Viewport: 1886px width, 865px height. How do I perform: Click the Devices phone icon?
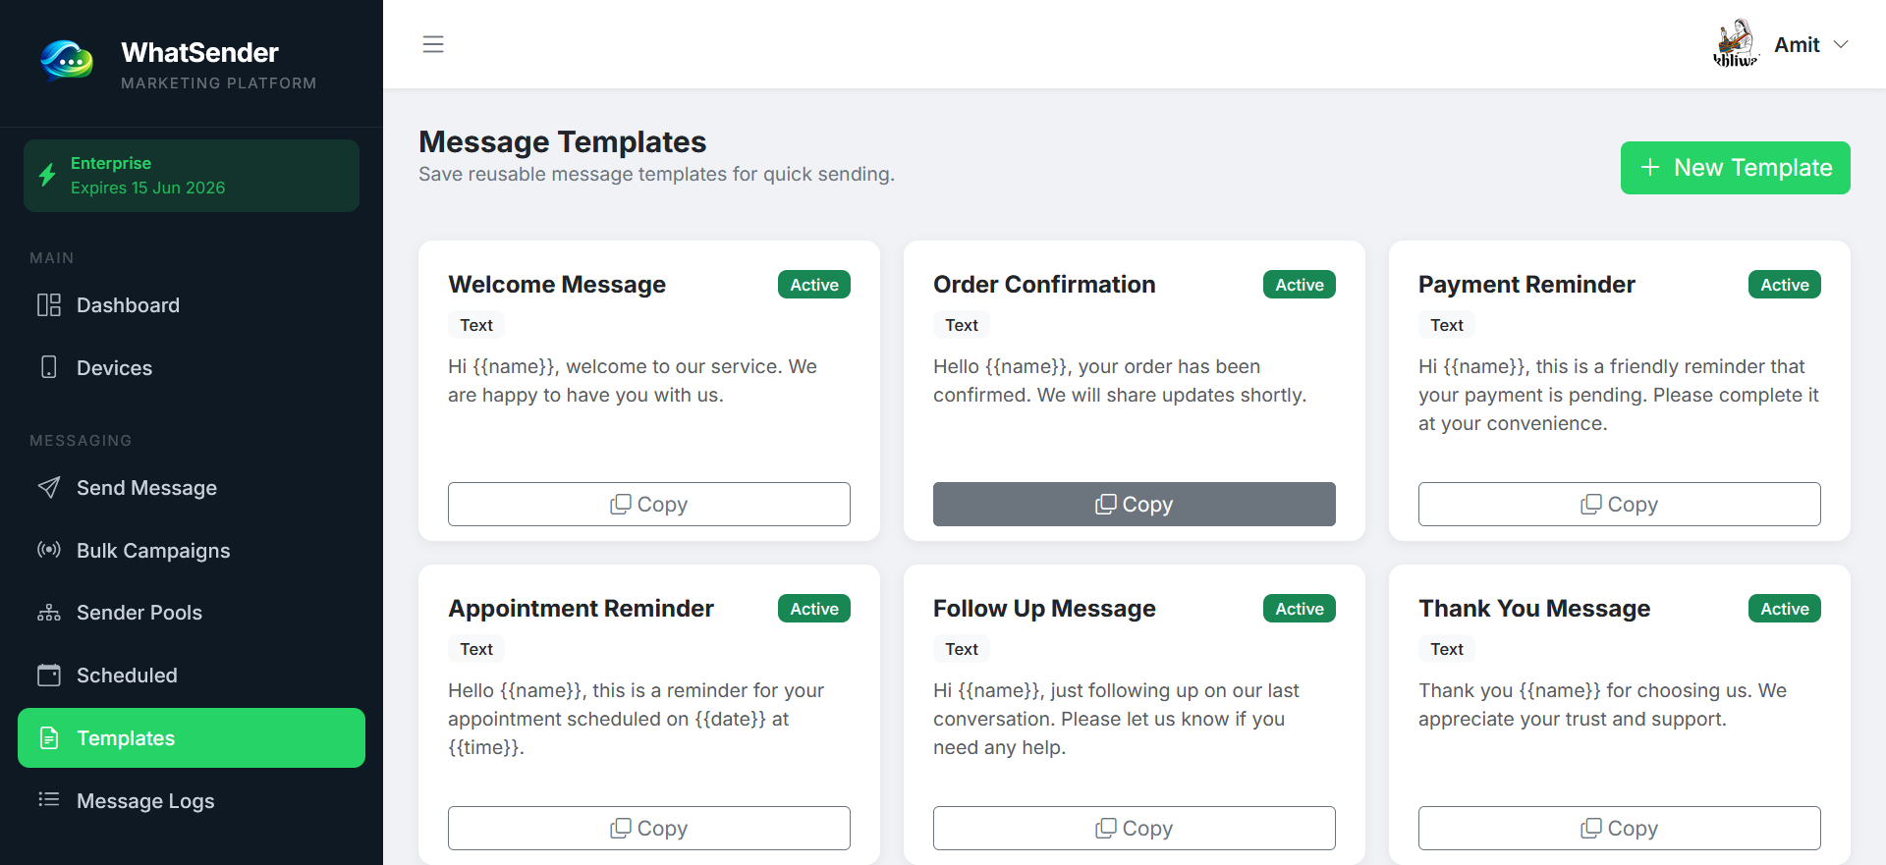tap(49, 367)
